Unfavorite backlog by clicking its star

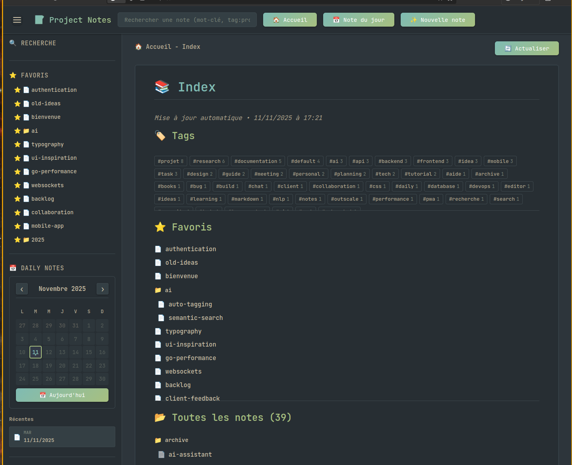(x=17, y=199)
